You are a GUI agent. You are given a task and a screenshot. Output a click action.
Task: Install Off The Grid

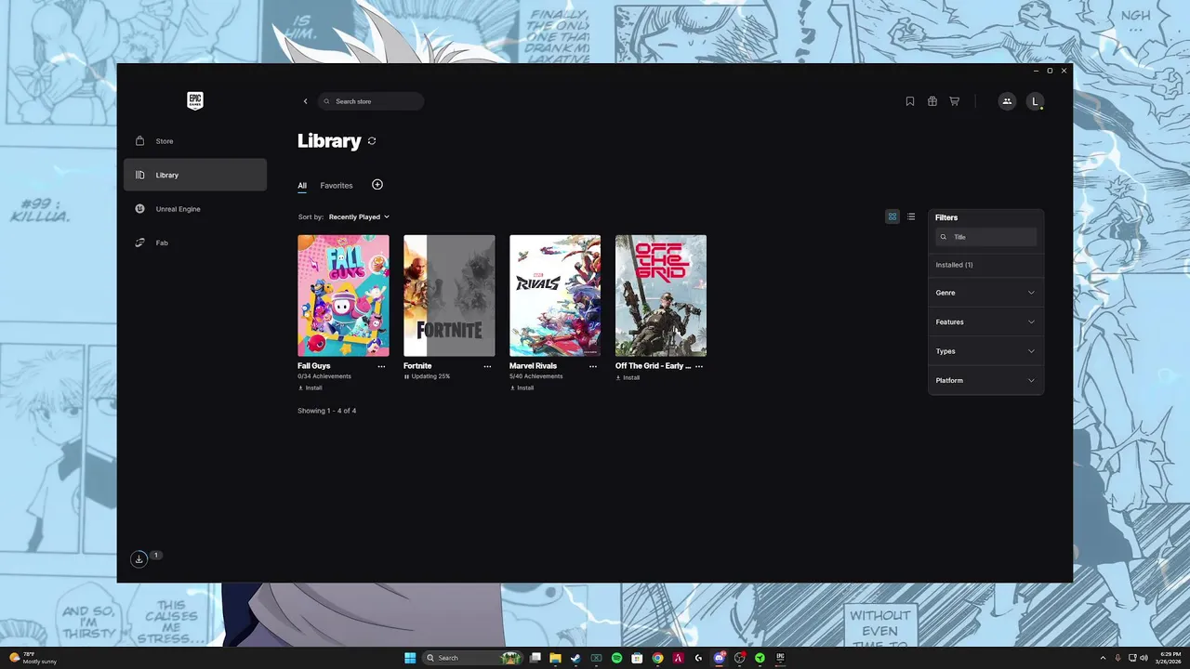pyautogui.click(x=628, y=377)
